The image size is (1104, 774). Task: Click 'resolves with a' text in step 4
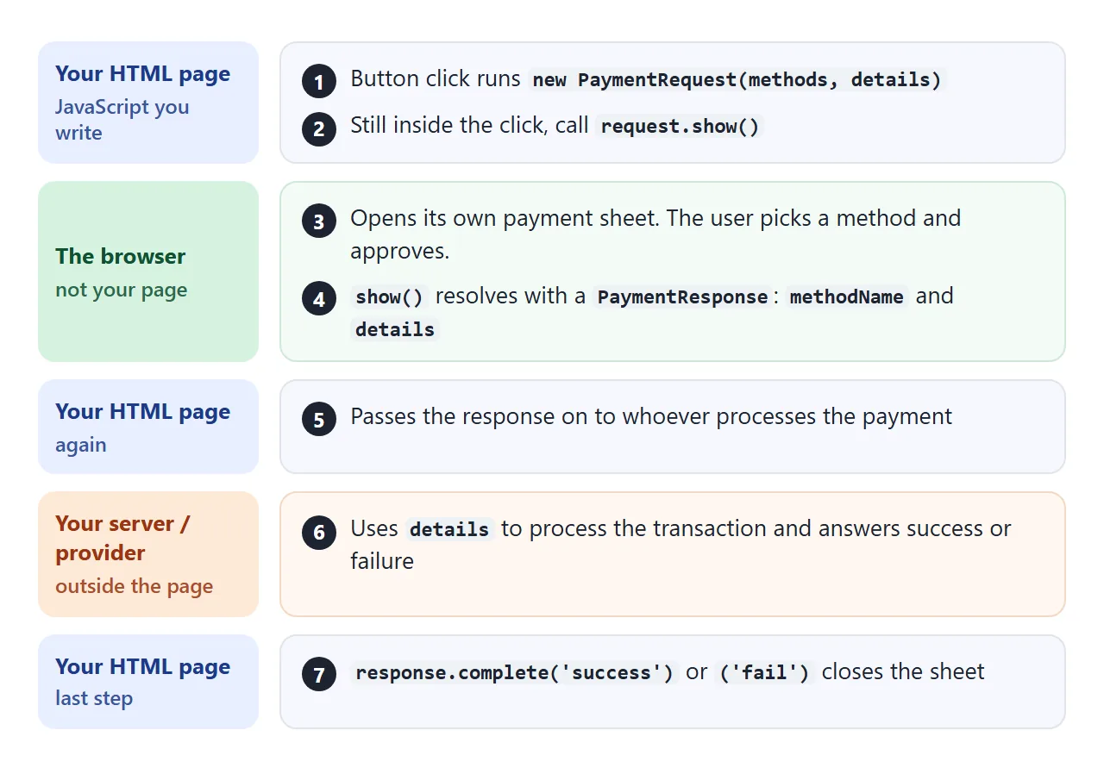tap(511, 296)
